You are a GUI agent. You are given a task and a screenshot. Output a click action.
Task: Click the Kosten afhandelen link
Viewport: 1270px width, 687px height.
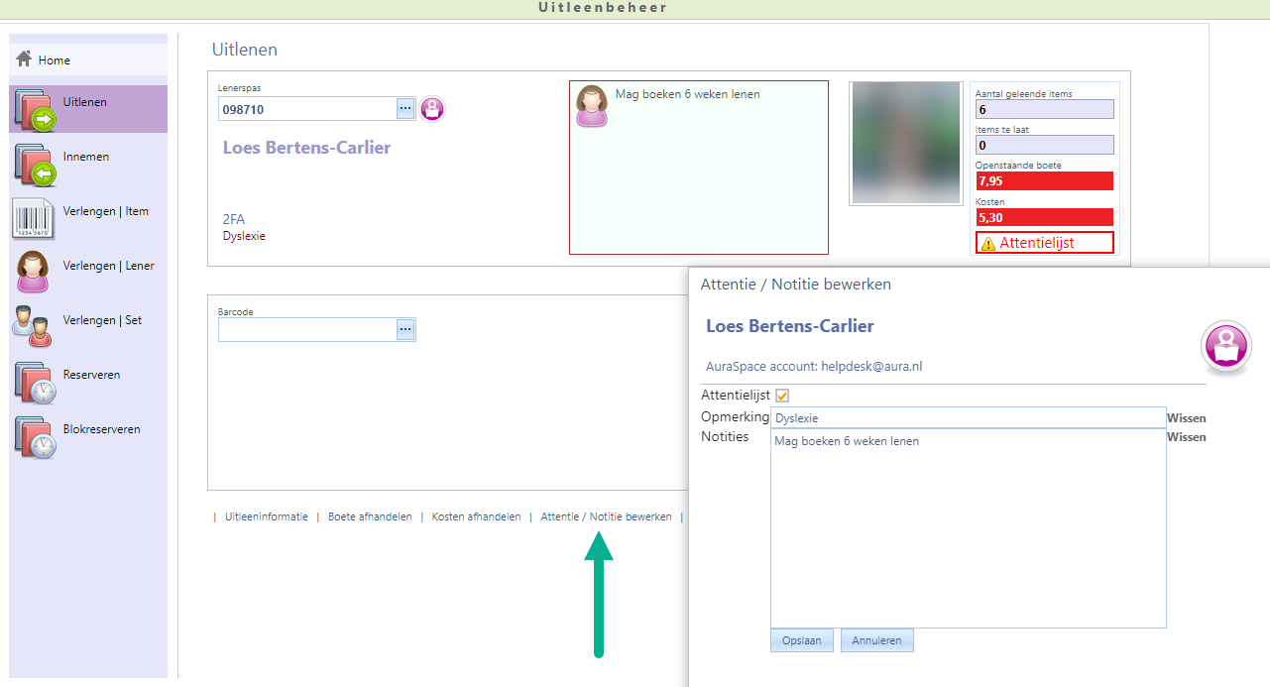pyautogui.click(x=476, y=516)
